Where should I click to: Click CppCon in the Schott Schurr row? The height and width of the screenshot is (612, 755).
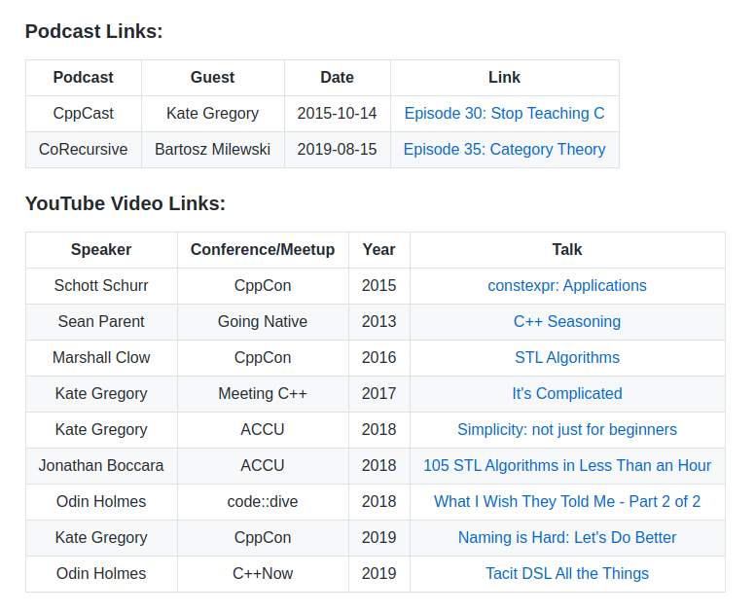(x=263, y=286)
